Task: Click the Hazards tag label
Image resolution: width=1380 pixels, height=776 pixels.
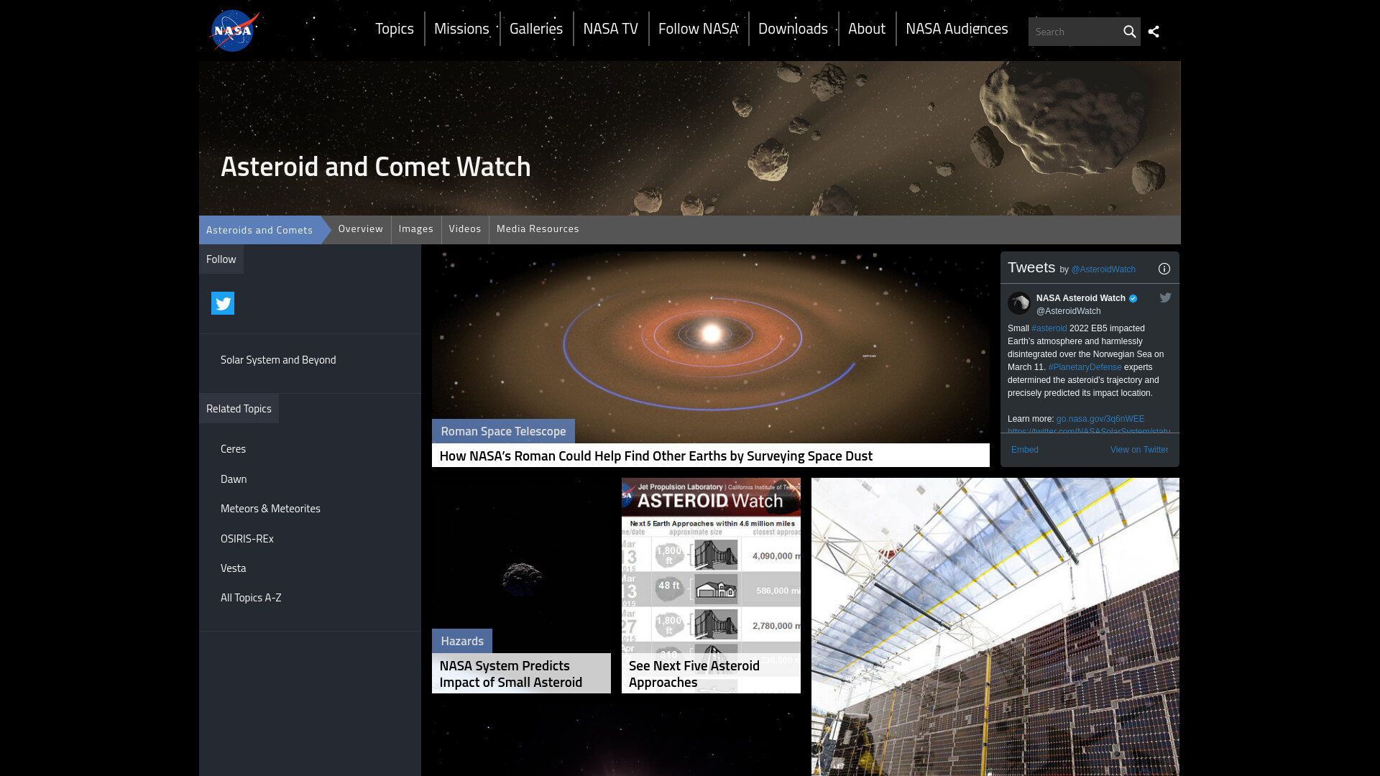Action: tap(462, 641)
